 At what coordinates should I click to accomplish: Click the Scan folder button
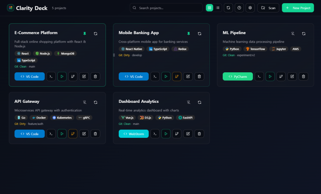pos(268,8)
